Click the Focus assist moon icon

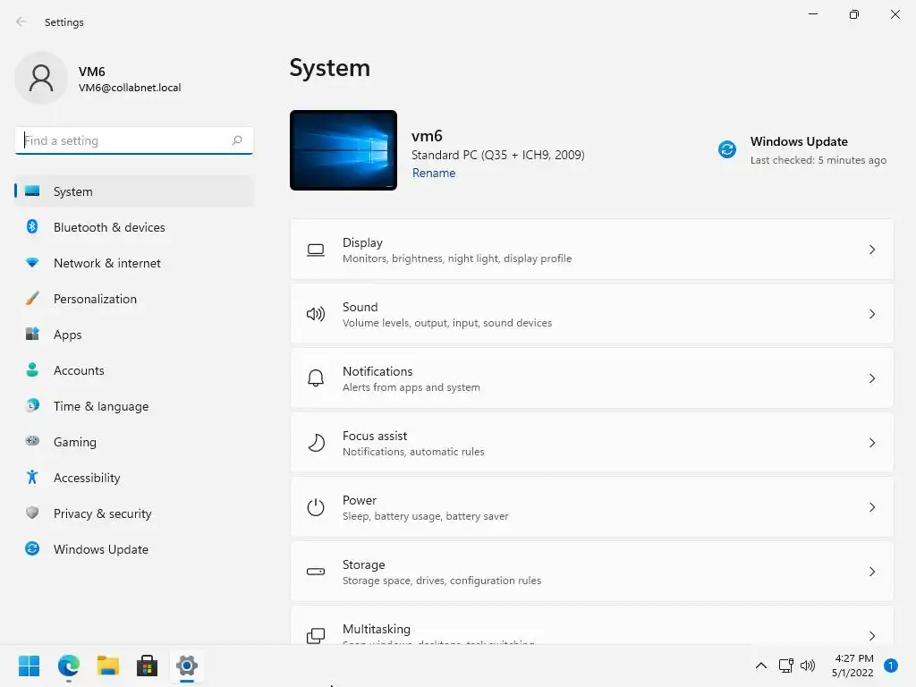tap(316, 443)
